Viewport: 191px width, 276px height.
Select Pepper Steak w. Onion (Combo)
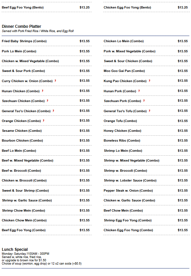coord(147,190)
